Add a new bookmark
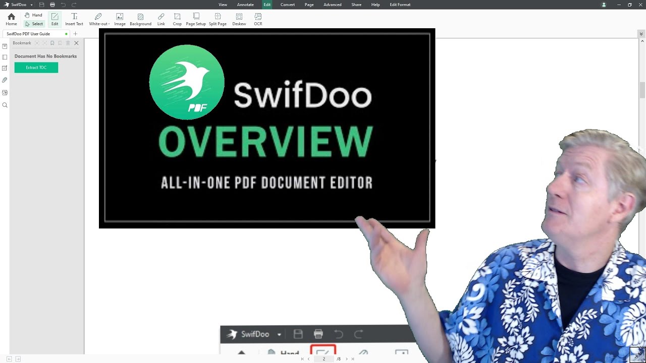 (x=52, y=43)
